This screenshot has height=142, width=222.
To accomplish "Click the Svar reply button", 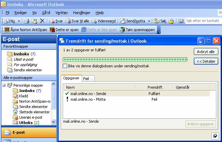I will click(56, 21).
